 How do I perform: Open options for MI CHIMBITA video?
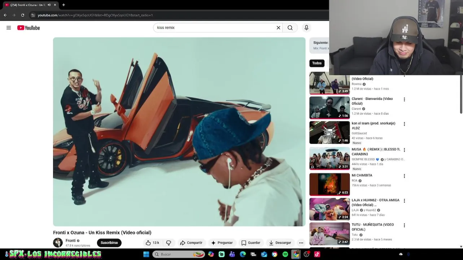404,176
